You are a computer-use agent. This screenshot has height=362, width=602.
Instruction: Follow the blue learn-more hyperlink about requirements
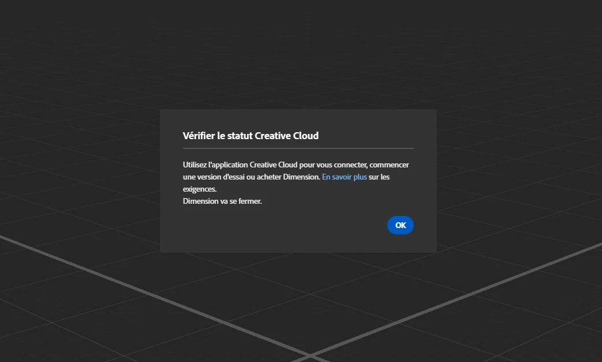tap(344, 177)
